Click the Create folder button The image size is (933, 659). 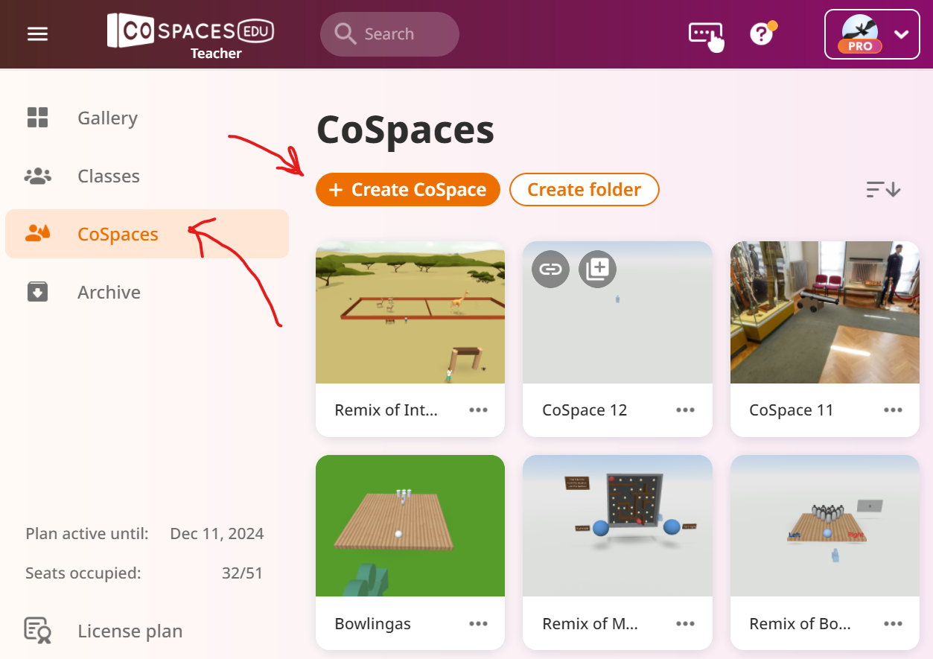[x=585, y=190]
